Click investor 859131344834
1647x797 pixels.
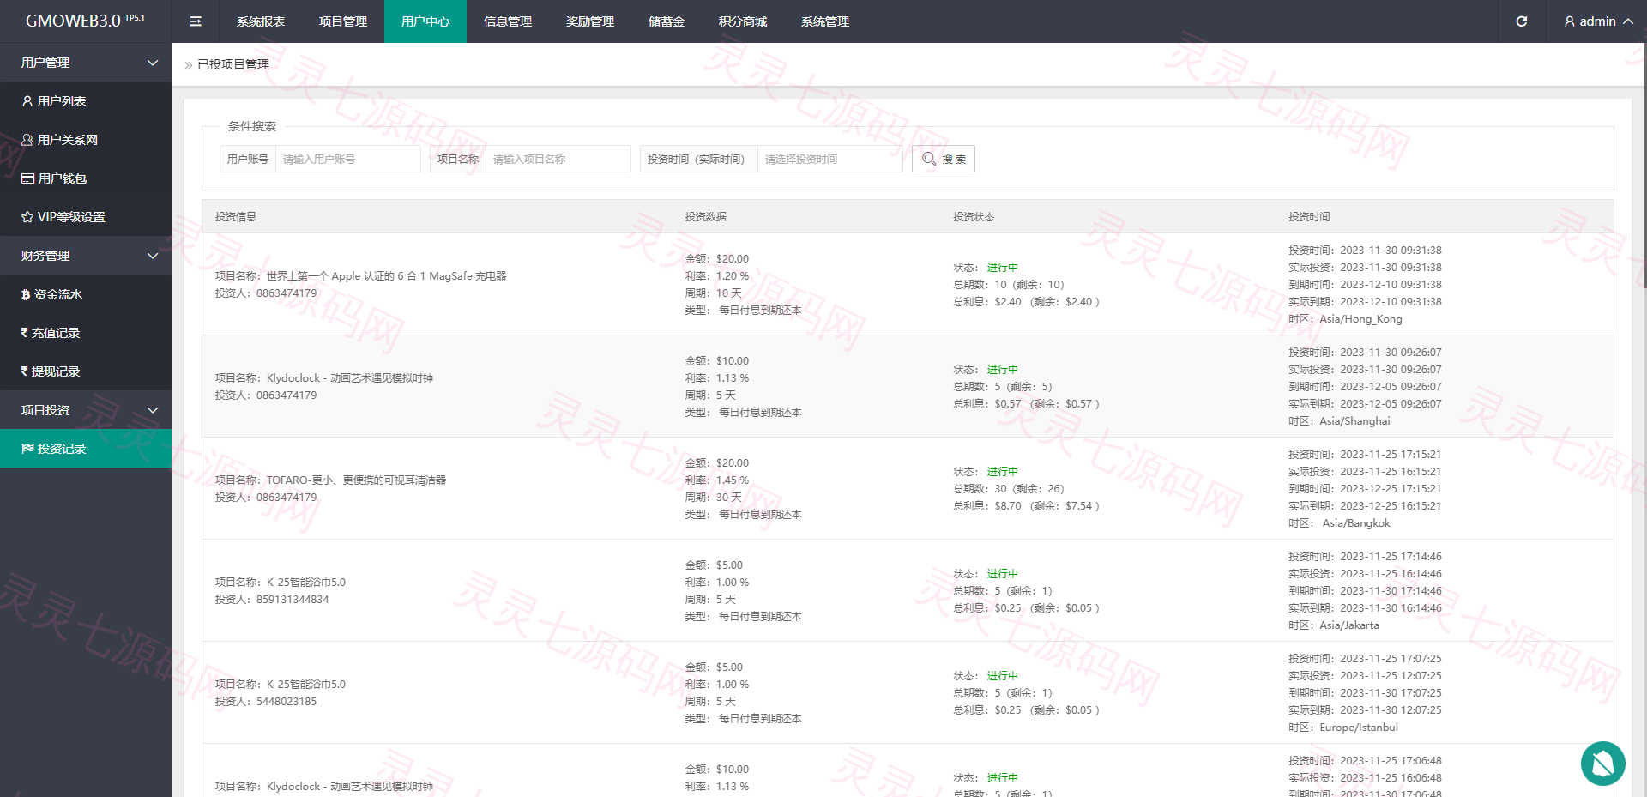click(293, 599)
